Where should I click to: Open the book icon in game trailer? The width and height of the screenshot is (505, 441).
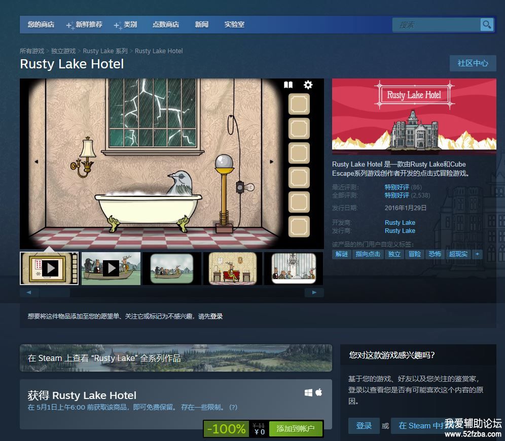click(x=288, y=85)
